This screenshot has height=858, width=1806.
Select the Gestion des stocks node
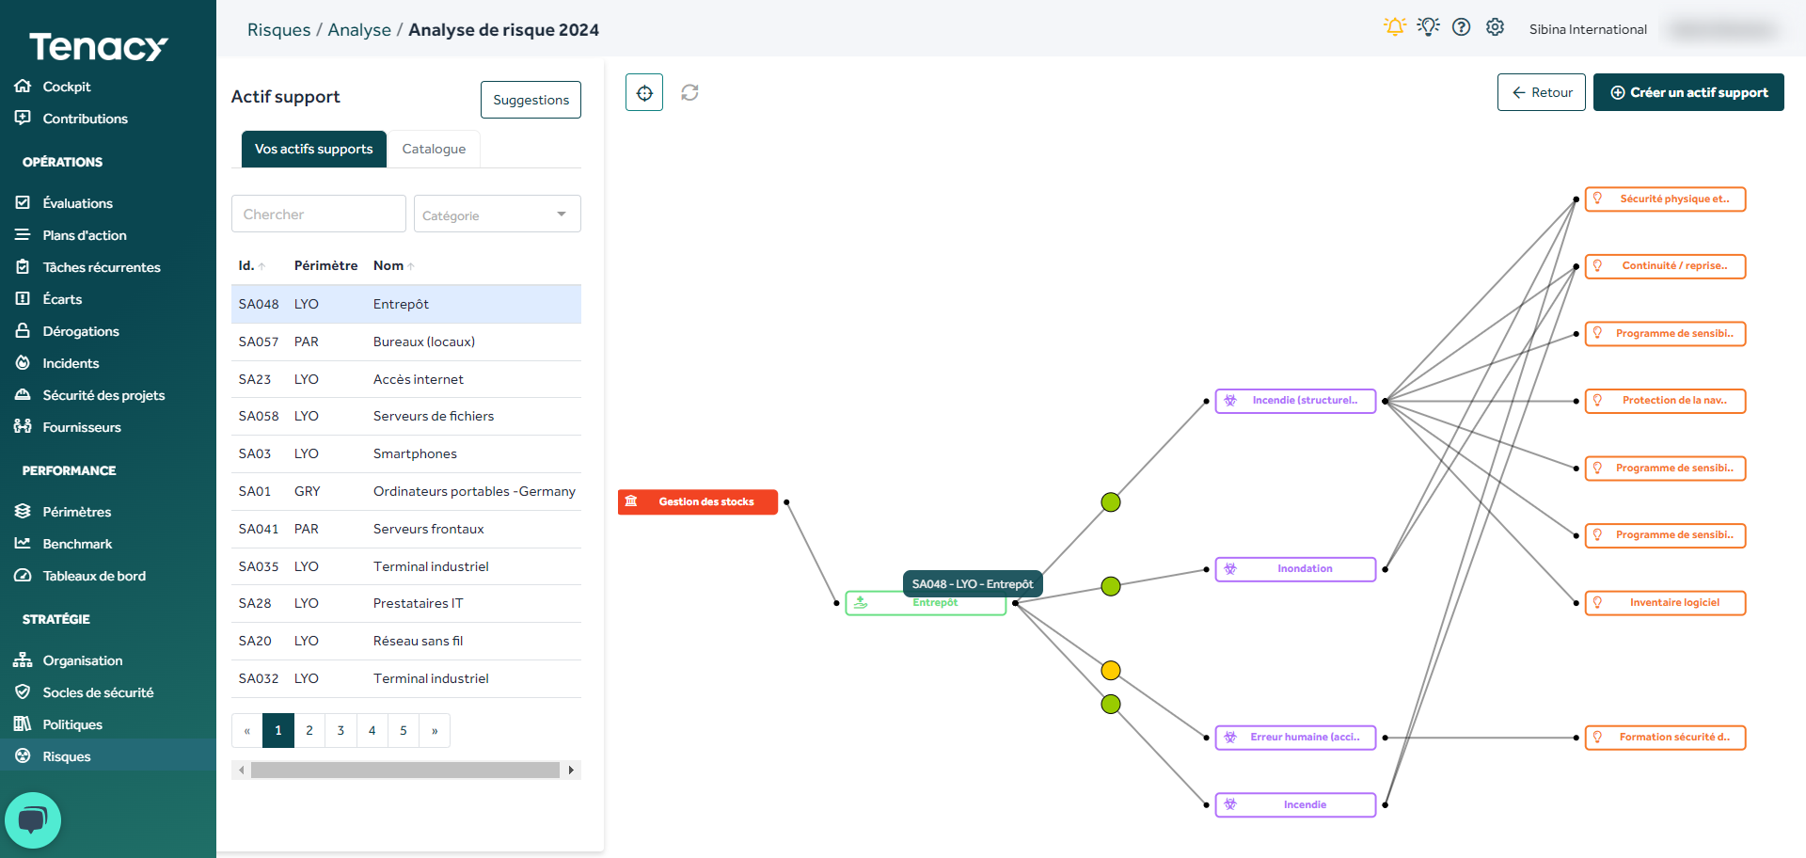click(x=698, y=502)
